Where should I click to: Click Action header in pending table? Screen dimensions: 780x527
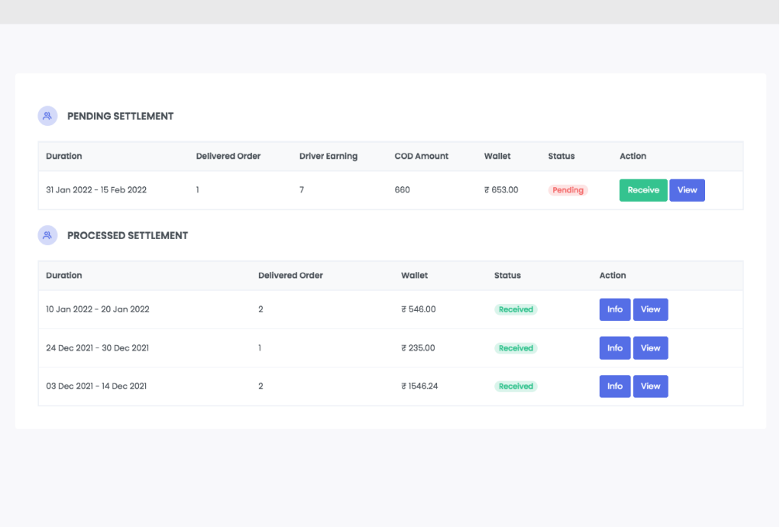tap(633, 156)
